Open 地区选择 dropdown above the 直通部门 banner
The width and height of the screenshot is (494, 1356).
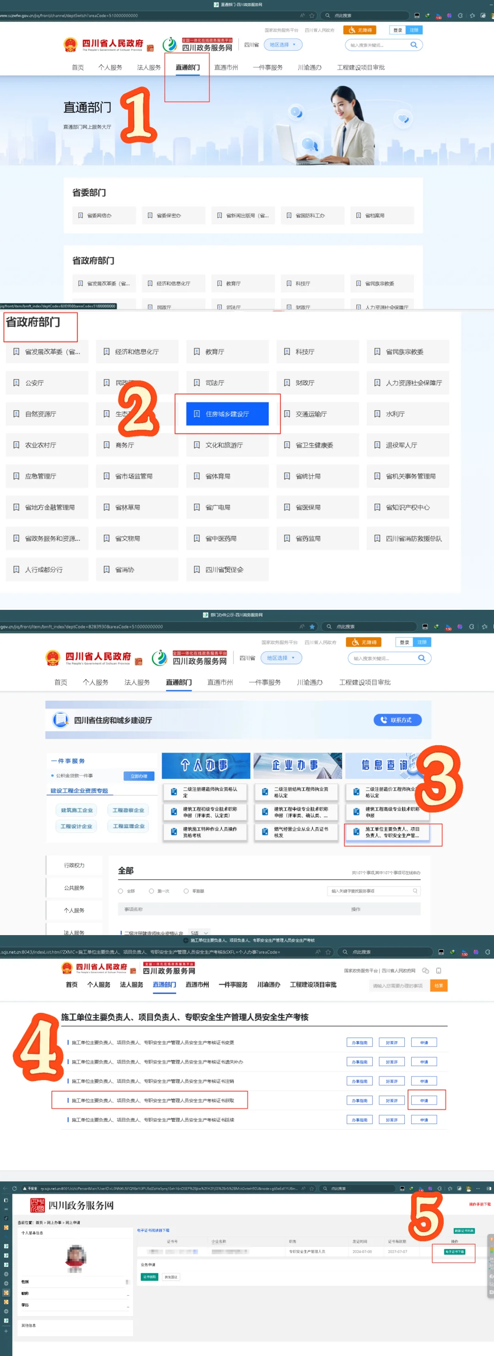[283, 45]
